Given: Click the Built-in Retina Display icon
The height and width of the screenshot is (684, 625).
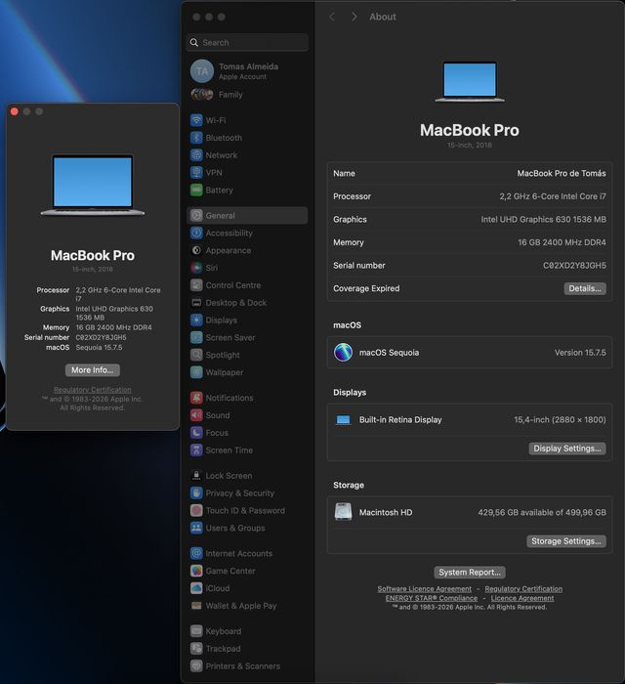Looking at the screenshot, I should coord(343,419).
